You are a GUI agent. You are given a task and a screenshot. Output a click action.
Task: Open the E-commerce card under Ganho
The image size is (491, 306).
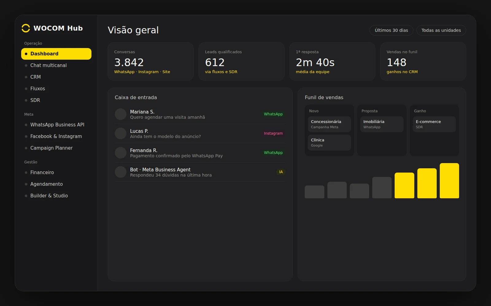(434, 124)
